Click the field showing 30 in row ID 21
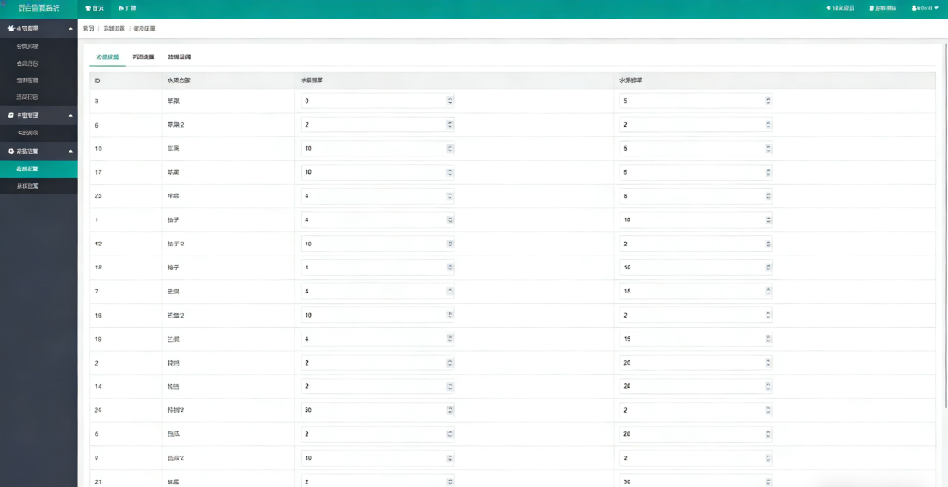The width and height of the screenshot is (948, 487). pyautogui.click(x=690, y=481)
